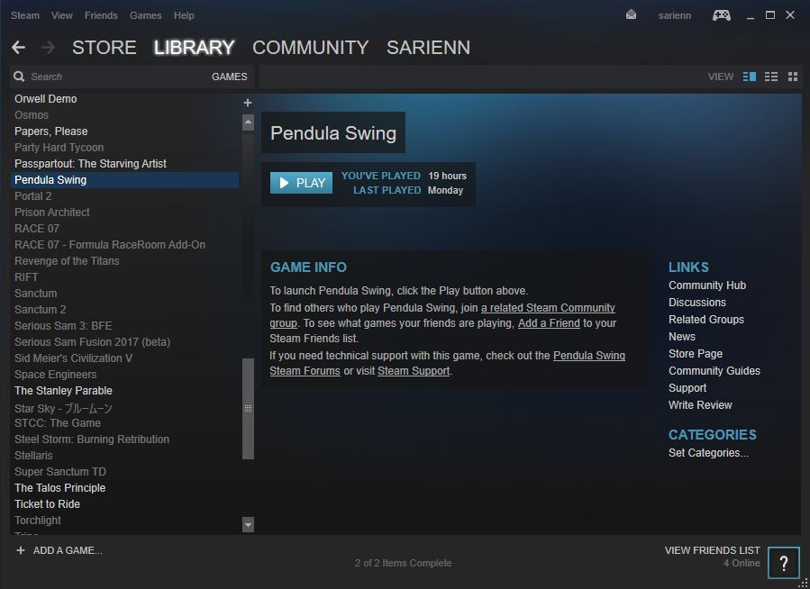Launch Big Picture mode controller icon
810x589 pixels.
click(721, 15)
